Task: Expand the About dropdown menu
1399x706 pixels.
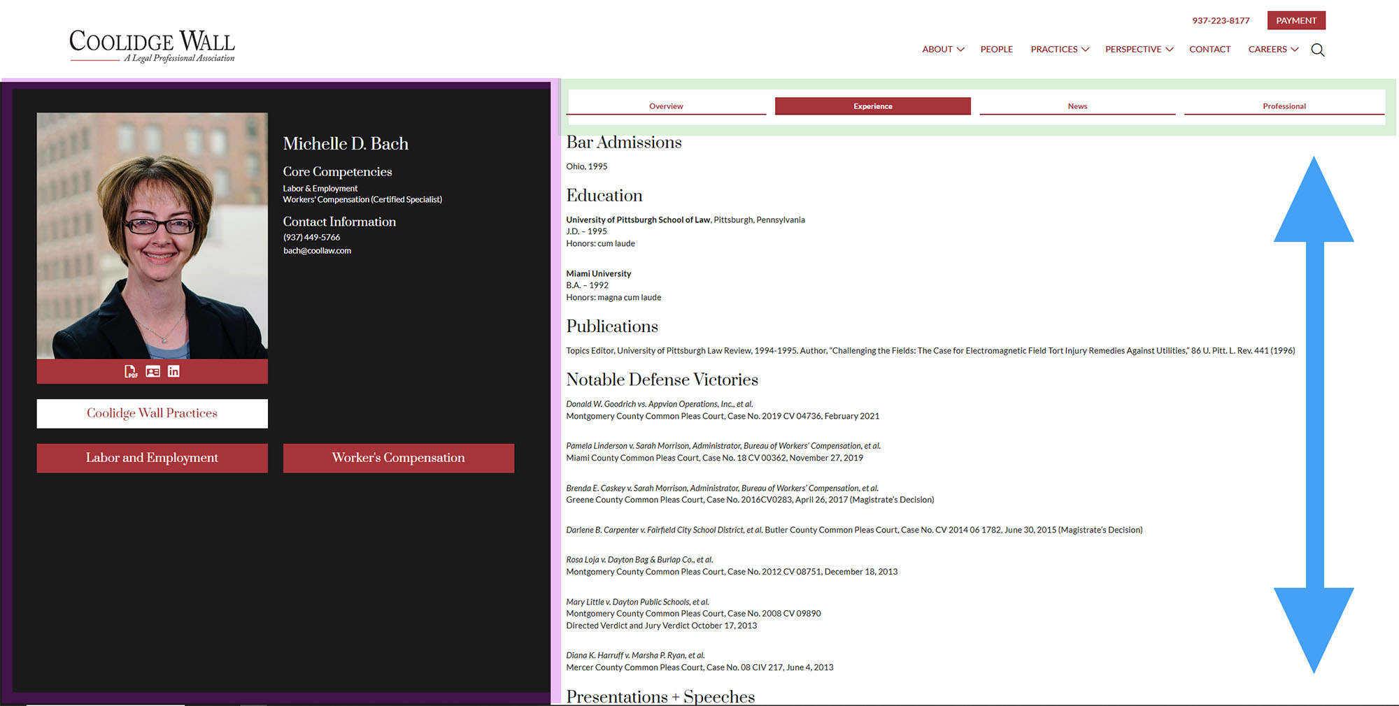Action: pyautogui.click(x=942, y=50)
